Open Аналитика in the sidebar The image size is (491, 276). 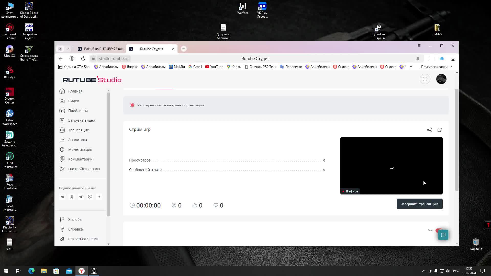pos(77,140)
